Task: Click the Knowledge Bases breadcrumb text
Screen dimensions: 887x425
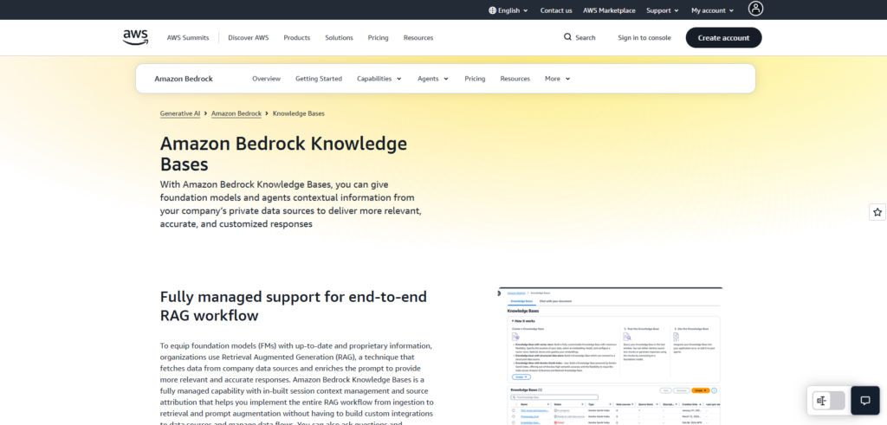Action: [x=298, y=113]
